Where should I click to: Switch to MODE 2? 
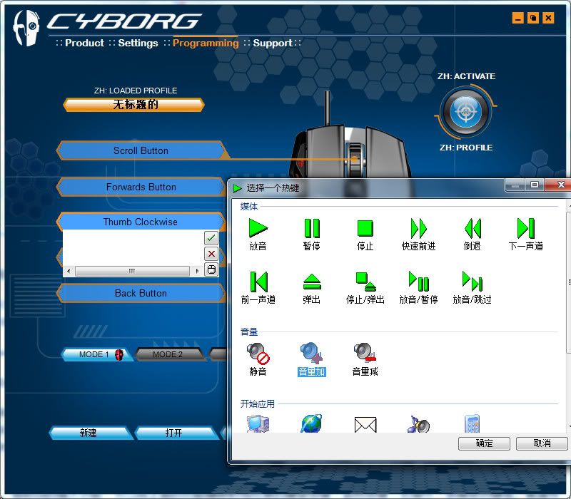pyautogui.click(x=168, y=354)
